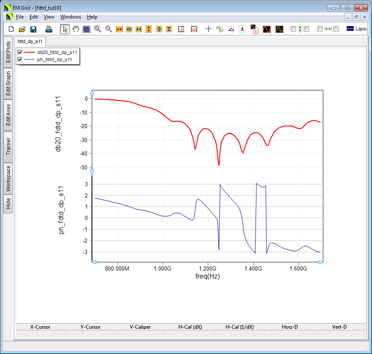Click the left arrow handle on the frequency axis
Image resolution: width=372 pixels, height=354 pixels.
click(94, 262)
